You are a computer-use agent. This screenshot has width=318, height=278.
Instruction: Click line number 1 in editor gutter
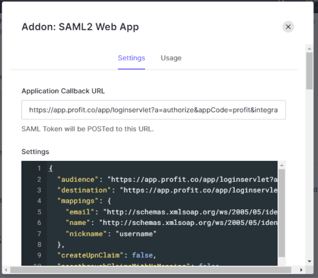point(39,168)
